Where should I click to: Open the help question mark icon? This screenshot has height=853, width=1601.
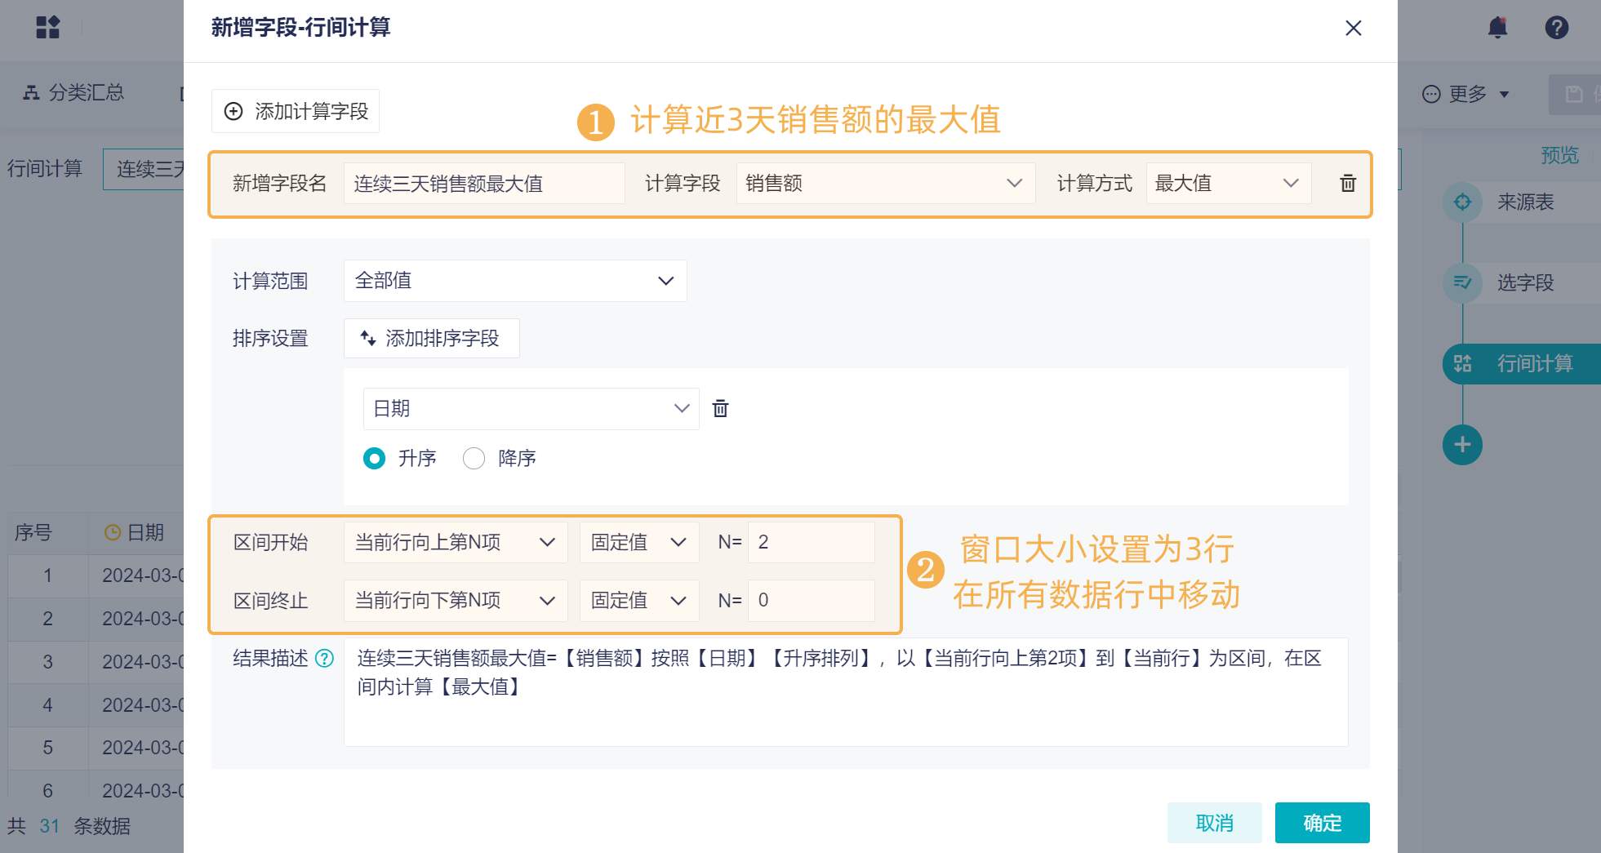tap(1556, 28)
